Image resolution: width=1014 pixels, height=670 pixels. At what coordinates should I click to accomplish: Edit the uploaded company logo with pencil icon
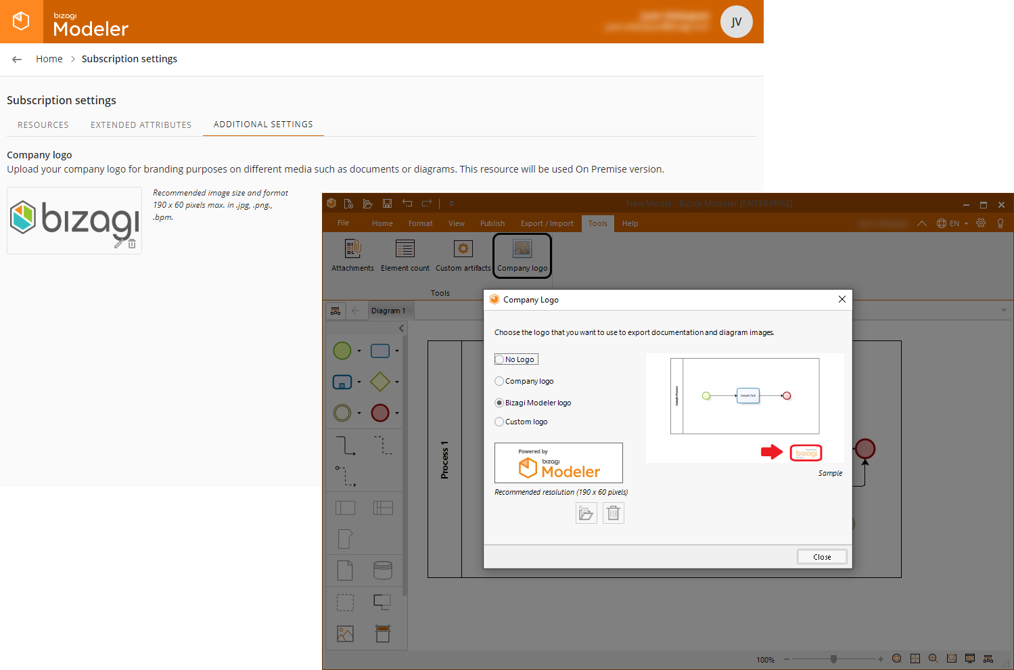(118, 244)
